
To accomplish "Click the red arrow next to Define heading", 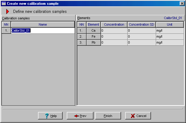I will [x=7, y=11].
